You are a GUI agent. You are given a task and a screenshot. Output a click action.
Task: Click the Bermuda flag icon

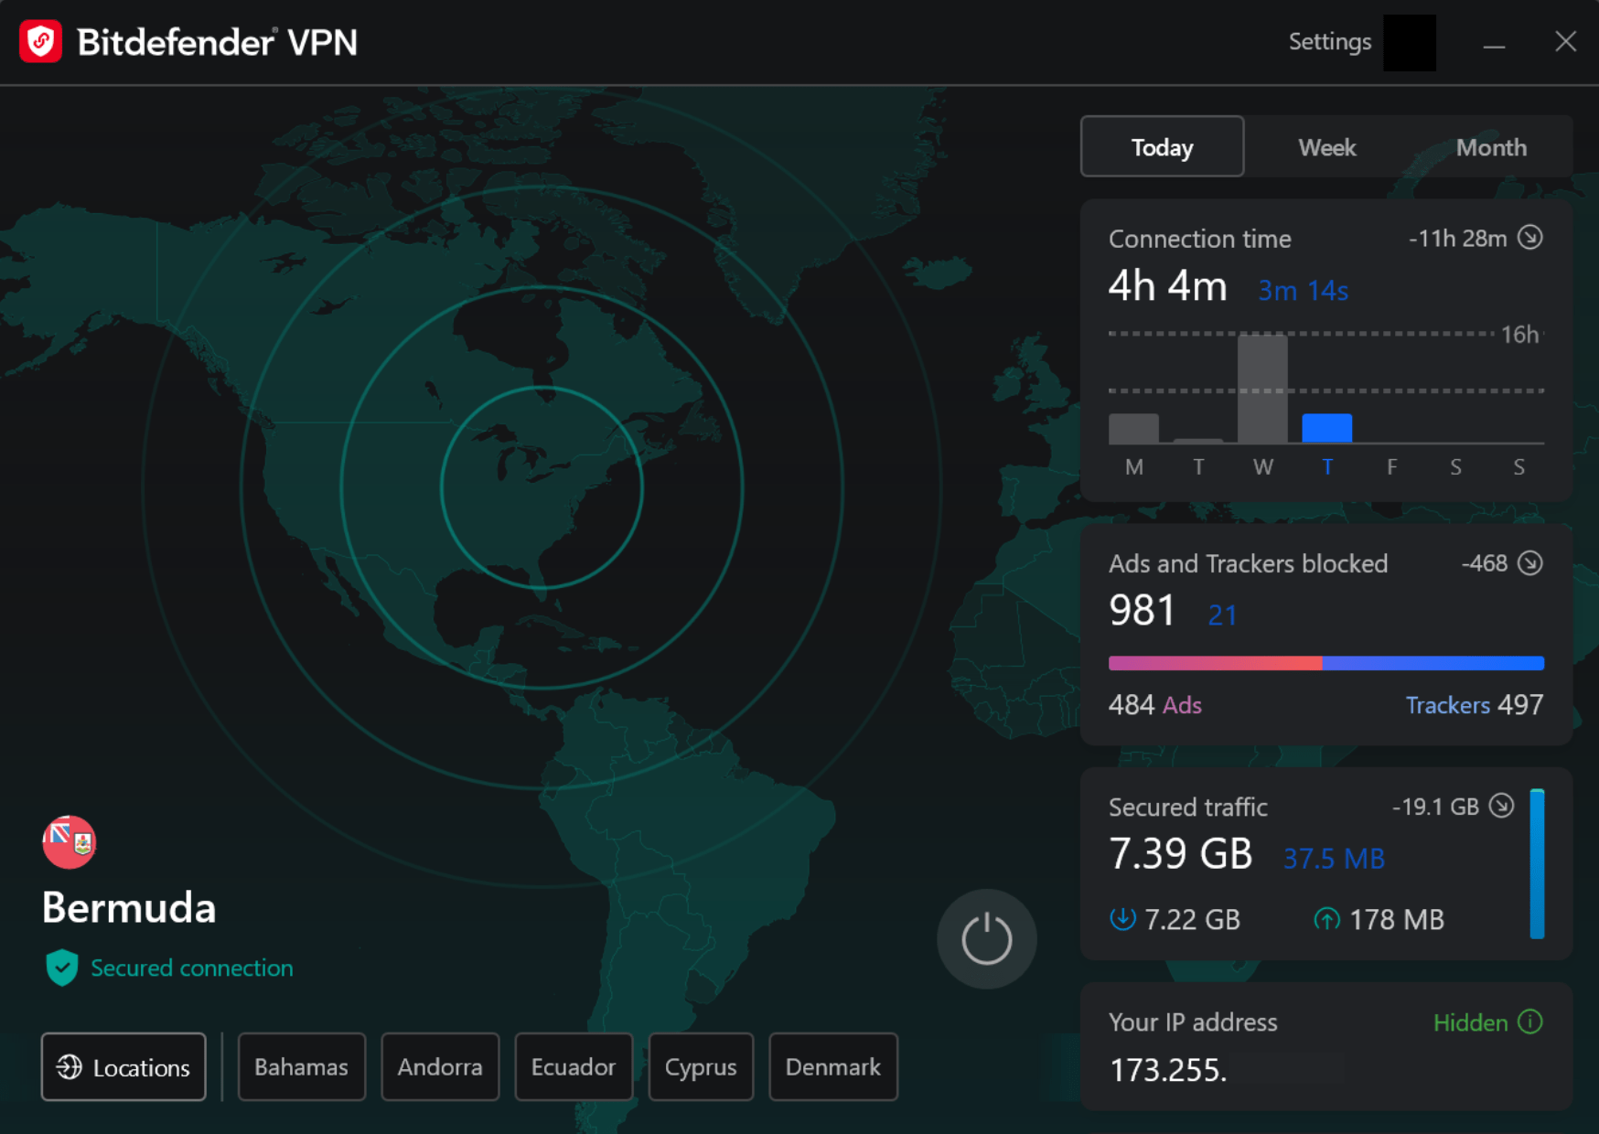click(x=69, y=840)
